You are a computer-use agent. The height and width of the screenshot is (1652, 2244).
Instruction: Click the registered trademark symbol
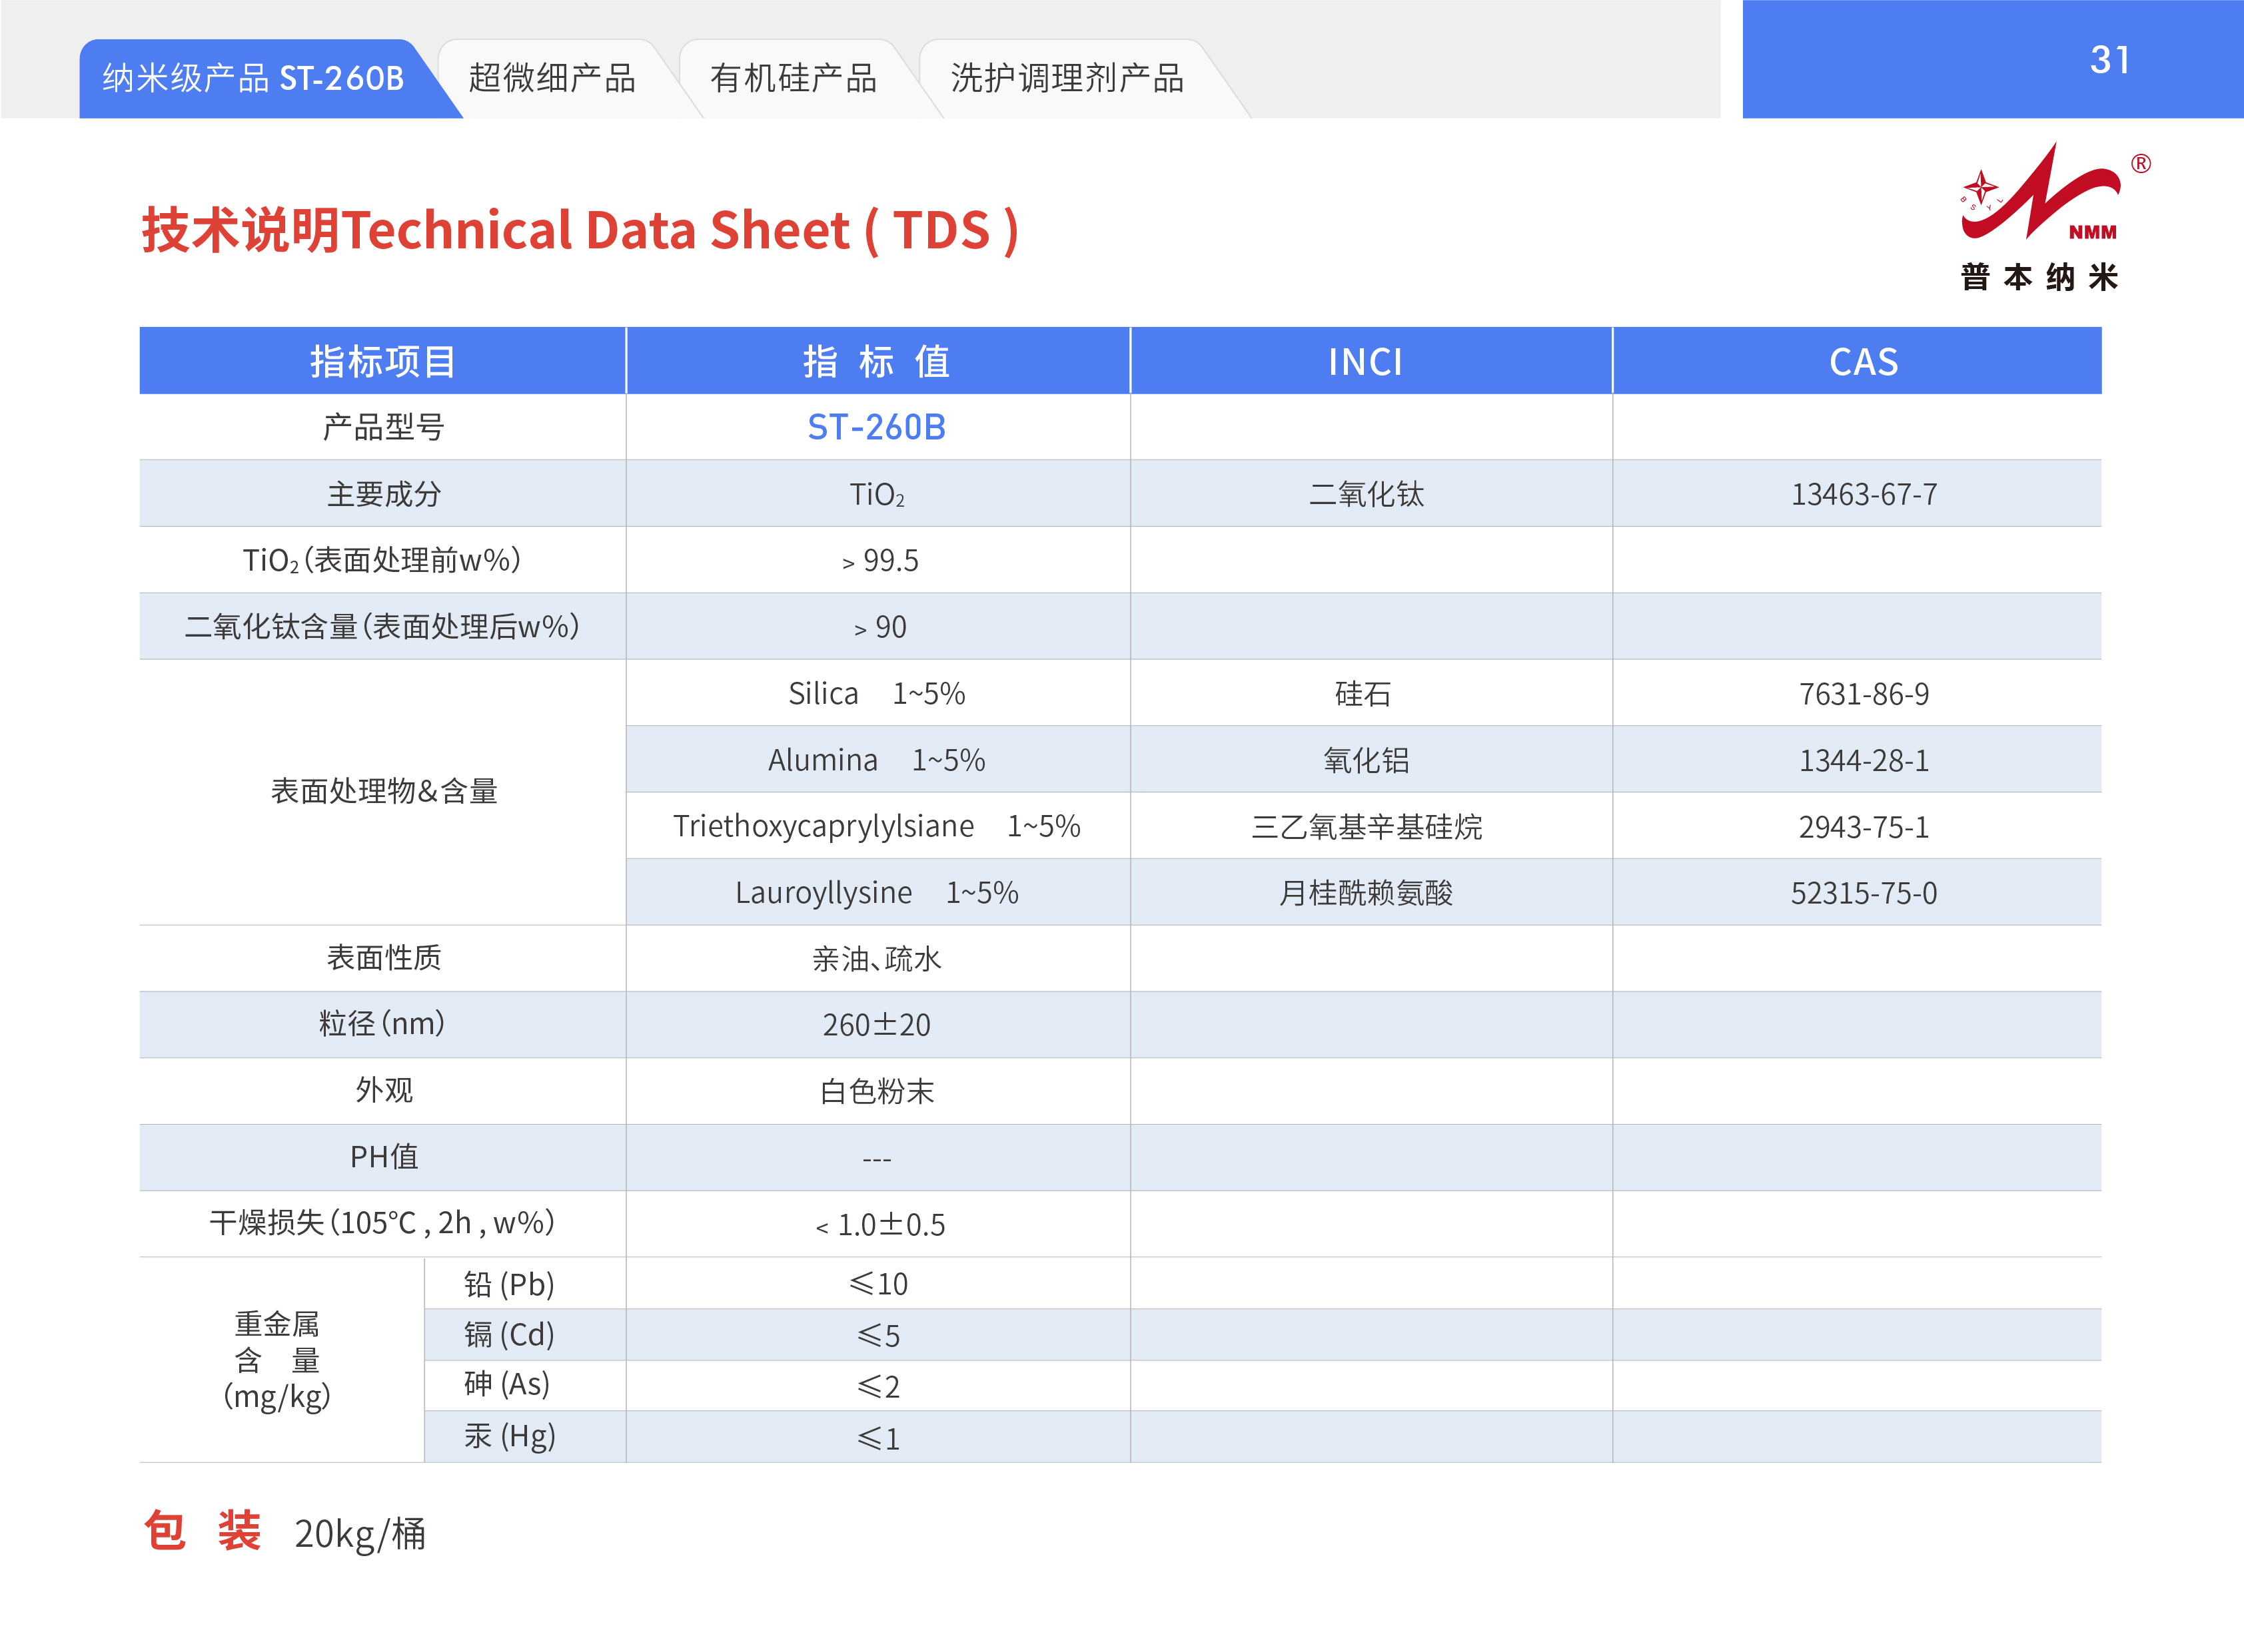[x=2140, y=164]
